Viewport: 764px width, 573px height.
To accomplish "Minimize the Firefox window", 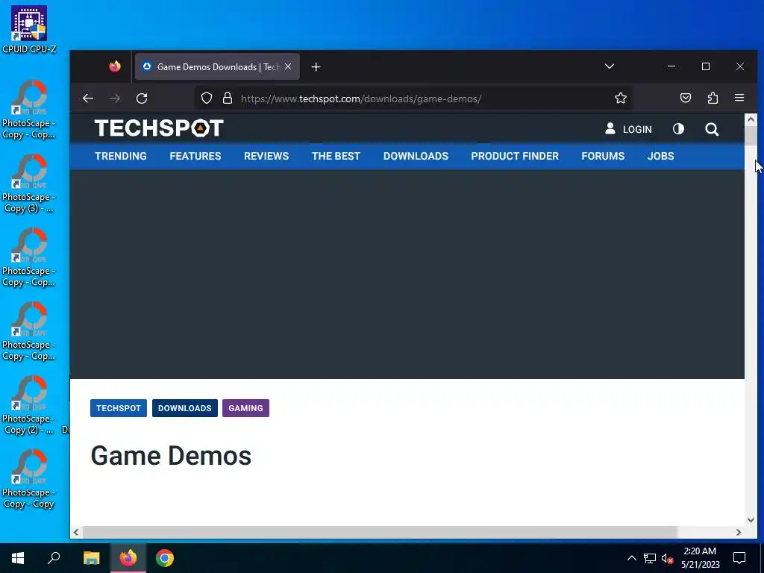I will (671, 66).
